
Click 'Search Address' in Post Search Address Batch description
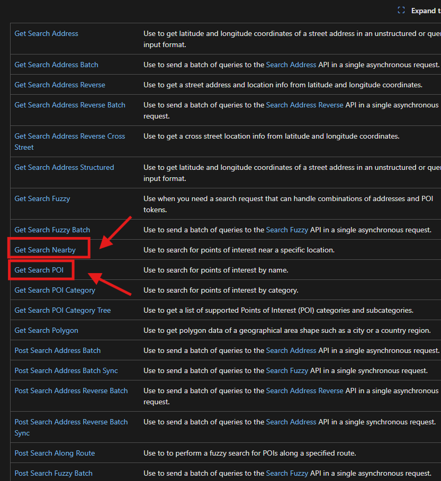(291, 350)
